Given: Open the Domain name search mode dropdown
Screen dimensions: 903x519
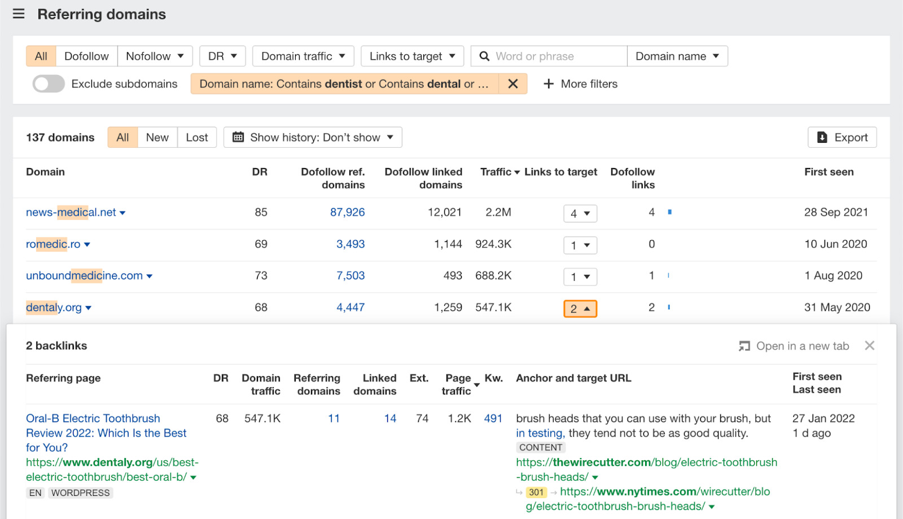Looking at the screenshot, I should [x=677, y=56].
